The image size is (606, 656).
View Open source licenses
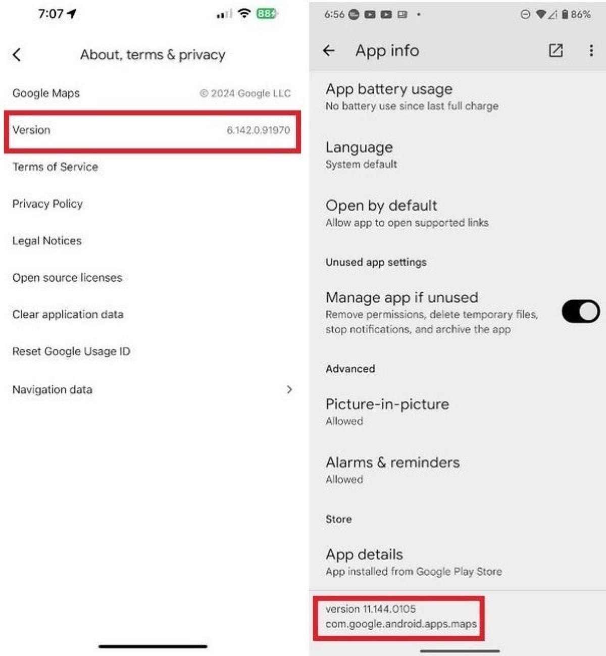(153, 278)
